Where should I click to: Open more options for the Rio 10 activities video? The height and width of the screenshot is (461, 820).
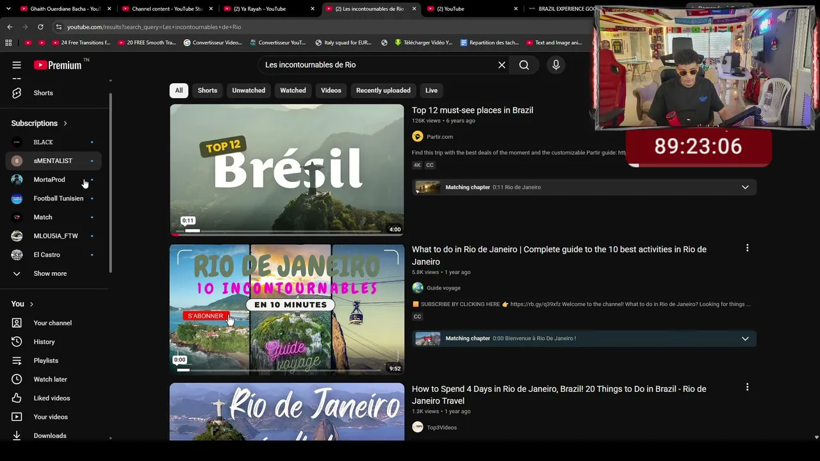click(747, 248)
